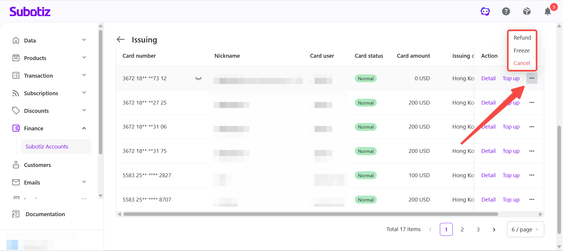This screenshot has height=251, width=563.
Task: Select Cancel from the action menu
Action: coord(522,63)
